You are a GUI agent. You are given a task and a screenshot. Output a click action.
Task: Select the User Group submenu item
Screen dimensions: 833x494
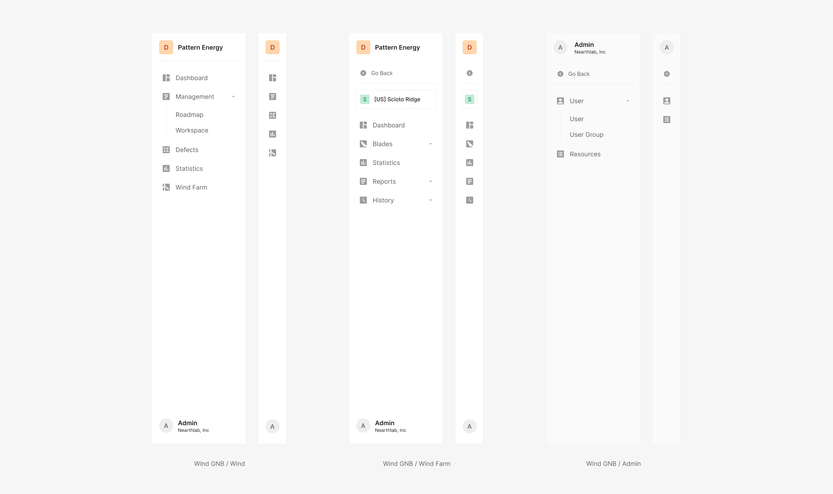[x=586, y=134]
